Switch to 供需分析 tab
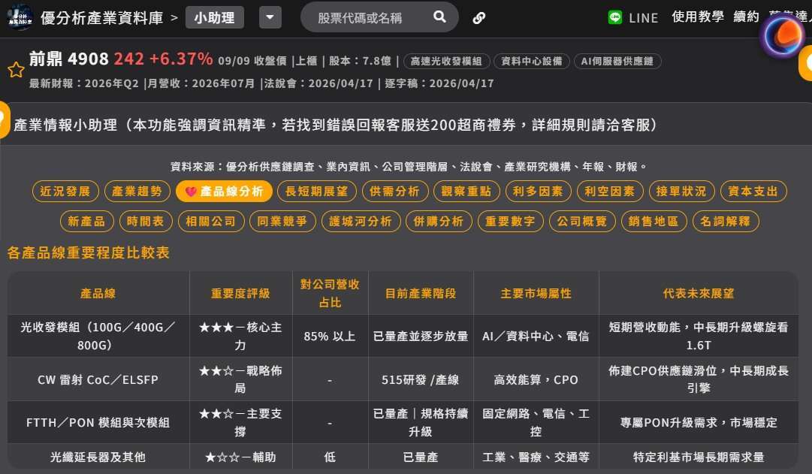Image resolution: width=812 pixels, height=474 pixels. [394, 191]
